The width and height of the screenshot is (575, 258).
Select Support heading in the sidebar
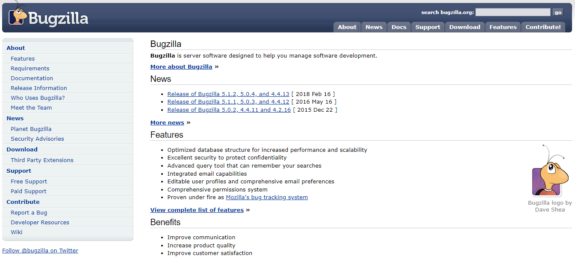(x=19, y=171)
